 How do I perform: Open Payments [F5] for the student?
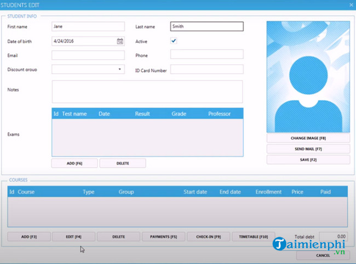tap(163, 237)
